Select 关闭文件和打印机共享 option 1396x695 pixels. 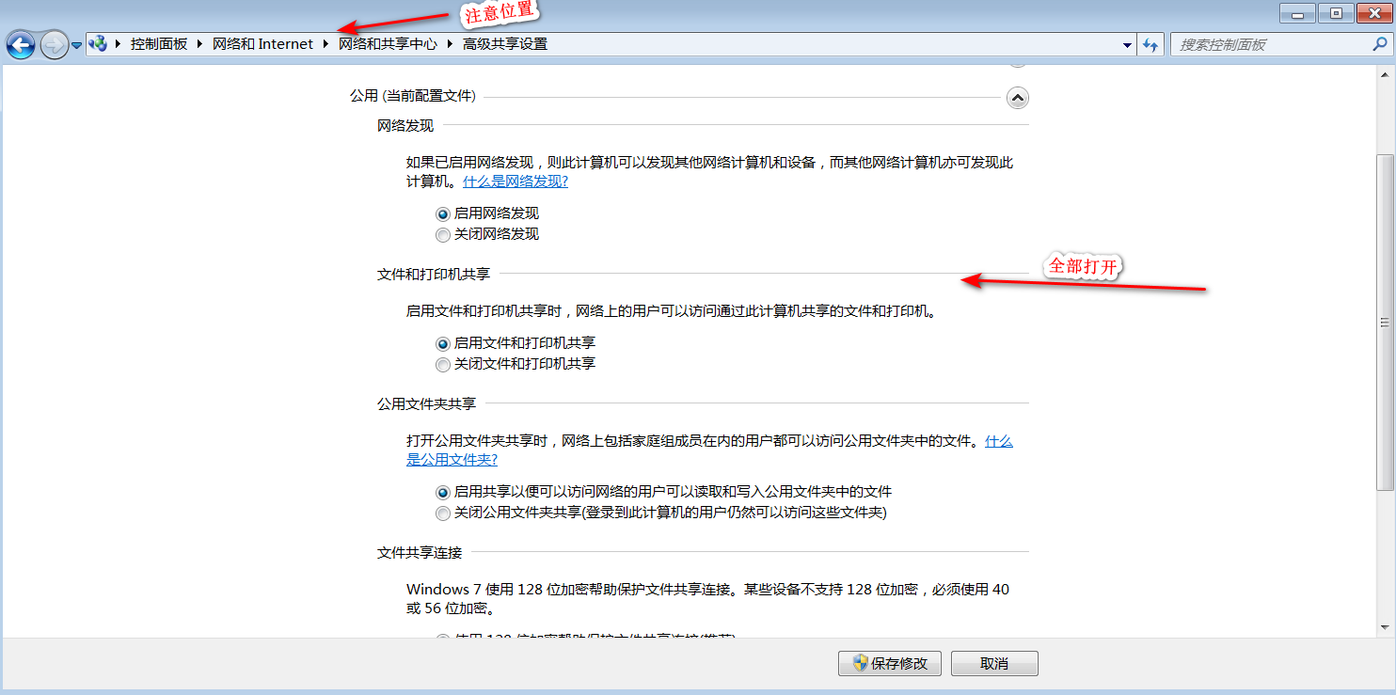(x=443, y=364)
